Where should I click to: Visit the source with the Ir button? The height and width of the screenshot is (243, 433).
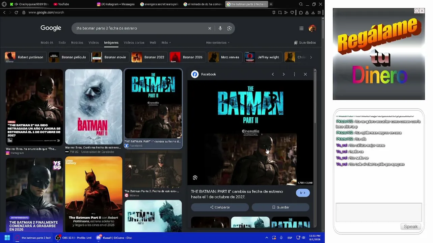pos(303,193)
